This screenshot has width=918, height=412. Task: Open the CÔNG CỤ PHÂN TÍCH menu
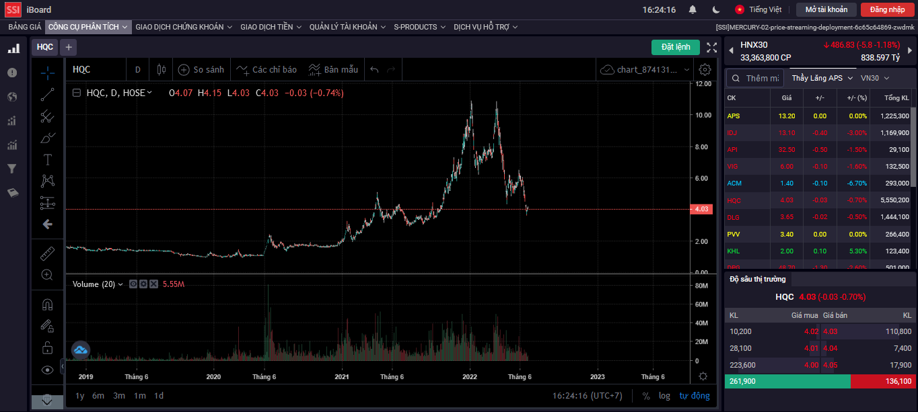point(88,27)
